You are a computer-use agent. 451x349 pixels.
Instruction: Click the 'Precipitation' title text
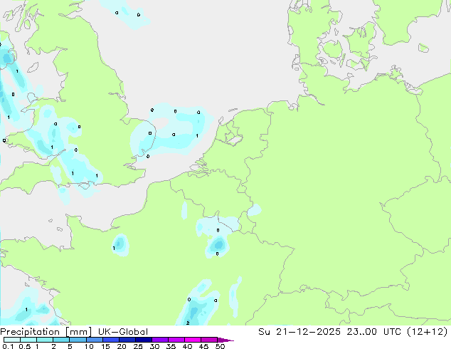tap(30, 332)
